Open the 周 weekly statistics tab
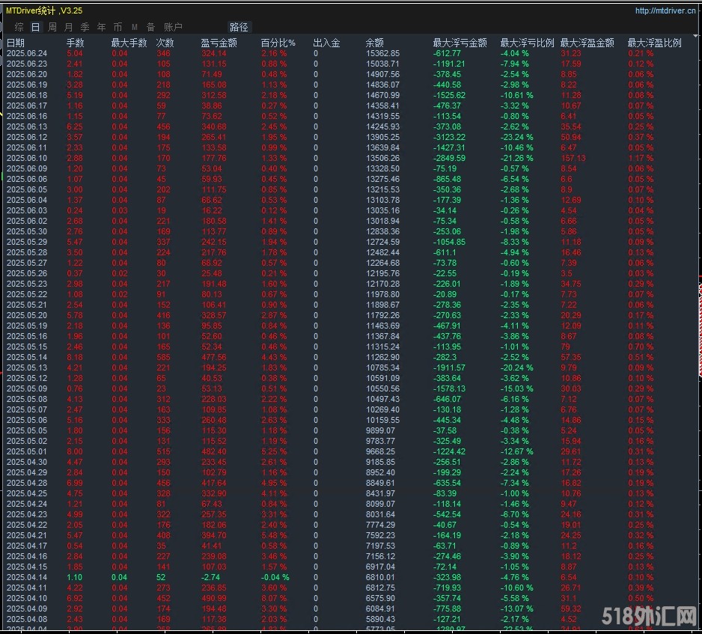Viewport: 702px width, 634px height. pyautogui.click(x=52, y=27)
